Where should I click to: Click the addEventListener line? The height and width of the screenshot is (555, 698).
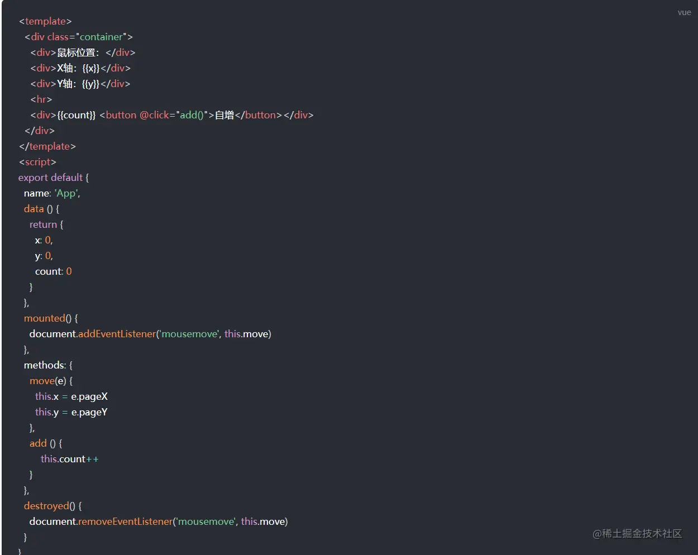(150, 334)
